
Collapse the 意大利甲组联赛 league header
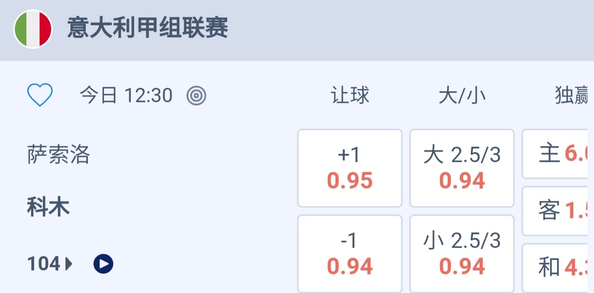[x=147, y=28]
